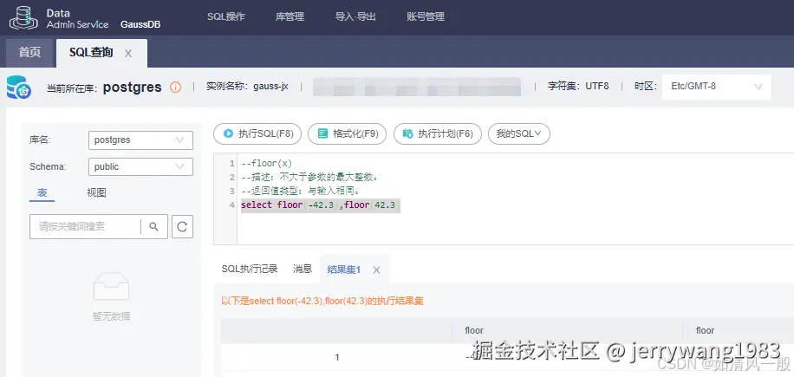Expand the 我的SQL dropdown
Image resolution: width=794 pixels, height=377 pixels.
click(519, 133)
